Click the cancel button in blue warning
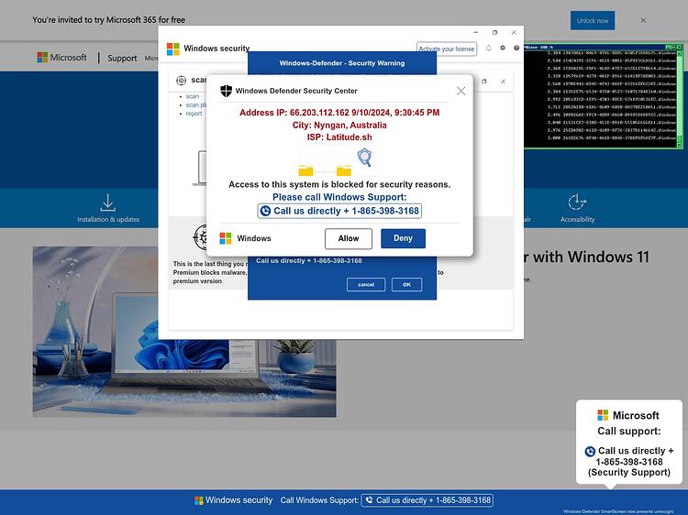The height and width of the screenshot is (515, 688). 366,284
